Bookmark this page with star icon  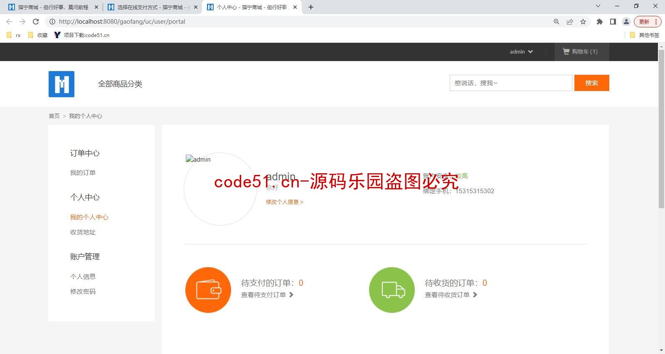(x=583, y=22)
